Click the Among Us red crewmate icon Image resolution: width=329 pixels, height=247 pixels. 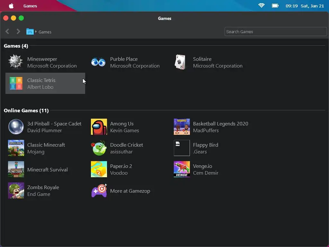click(x=99, y=127)
